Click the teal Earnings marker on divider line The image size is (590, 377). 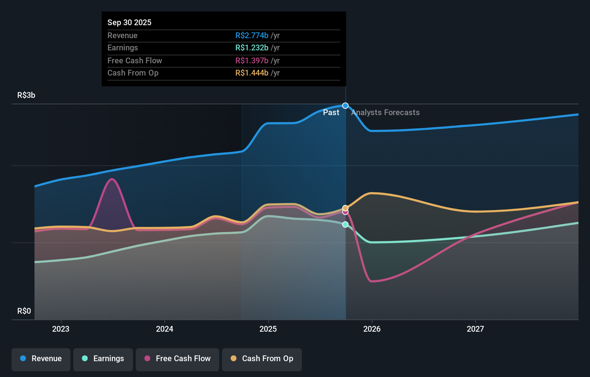(x=345, y=224)
